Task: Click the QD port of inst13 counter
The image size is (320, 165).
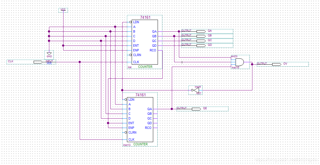Action: pyautogui.click(x=150, y=123)
